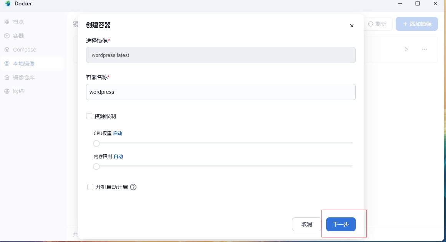Screen dimensions: 446x242
Task: Click 取消 to cancel container creation
Action: (x=306, y=224)
